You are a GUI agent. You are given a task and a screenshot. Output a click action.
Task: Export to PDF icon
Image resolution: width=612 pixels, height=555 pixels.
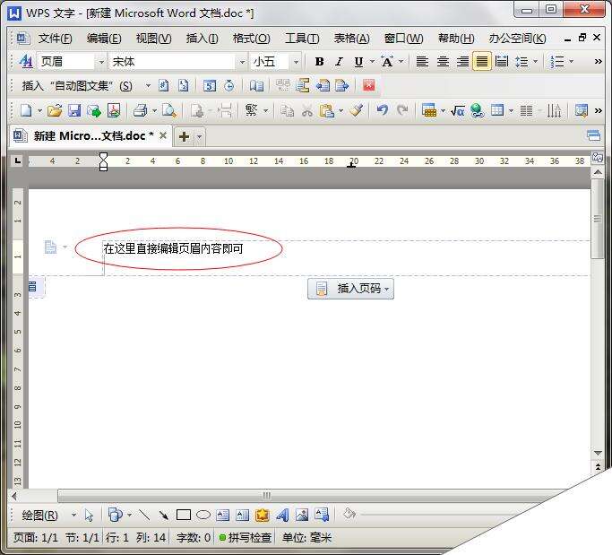pyautogui.click(x=114, y=111)
